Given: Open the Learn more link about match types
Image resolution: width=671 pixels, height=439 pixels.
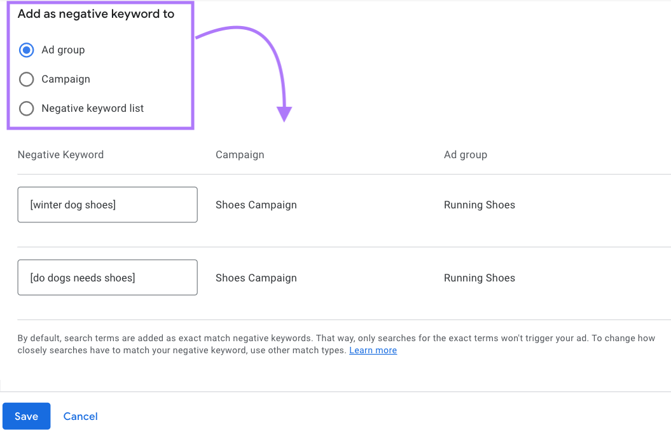Looking at the screenshot, I should tap(373, 350).
